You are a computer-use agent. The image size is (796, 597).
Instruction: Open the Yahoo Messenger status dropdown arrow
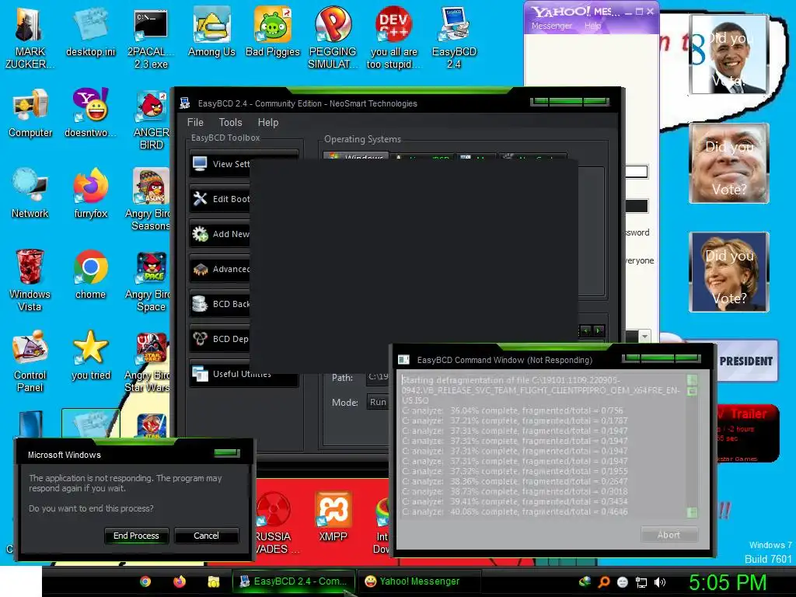click(644, 337)
